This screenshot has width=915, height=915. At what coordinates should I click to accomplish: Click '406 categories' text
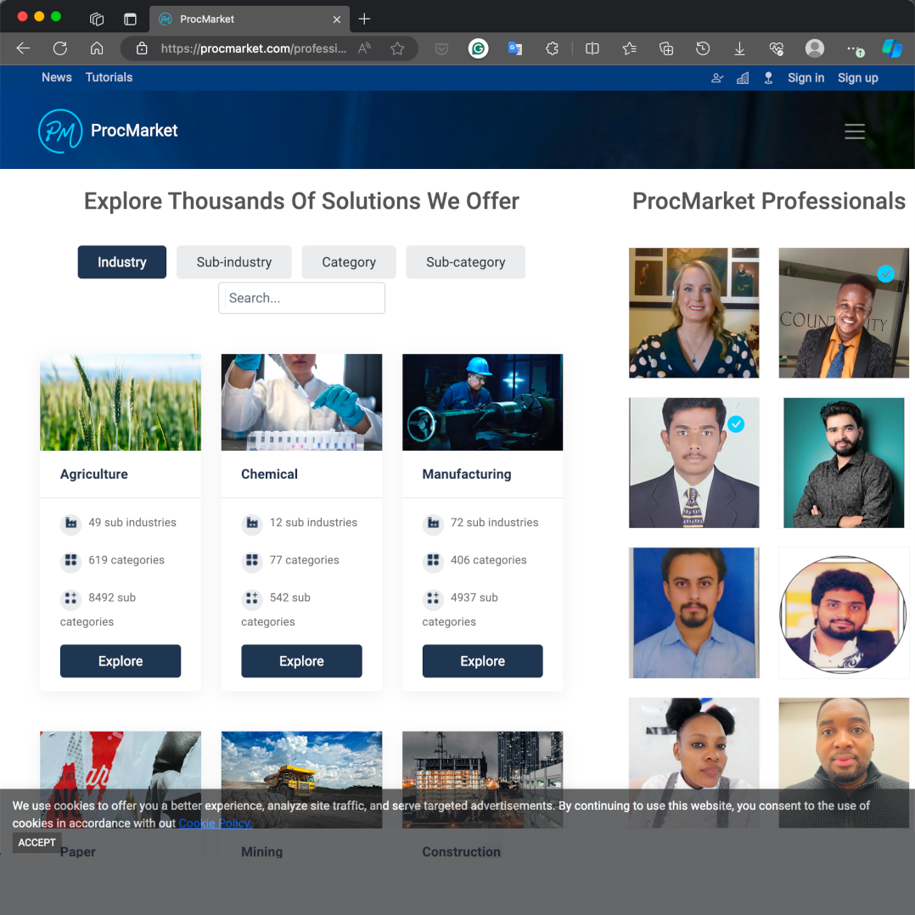click(x=488, y=559)
